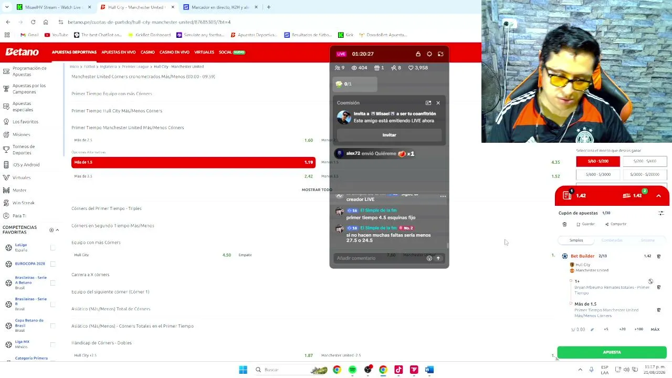Click the stake amount field
Image resolution: width=672 pixels, height=378 pixels.
click(x=579, y=330)
